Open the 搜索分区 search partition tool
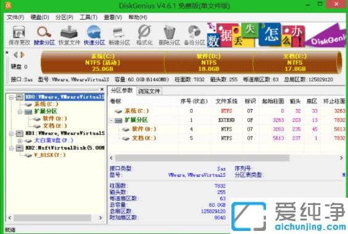This screenshot has height=234, width=348. (44, 36)
